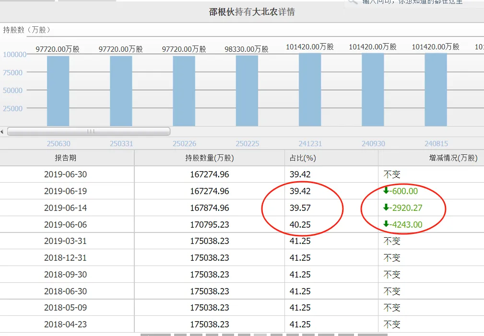Image resolution: width=484 pixels, height=336 pixels.
Task: Click the 241231 axis label
Action: pos(310,143)
